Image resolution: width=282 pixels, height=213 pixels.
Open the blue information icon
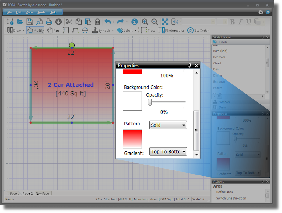134,22
